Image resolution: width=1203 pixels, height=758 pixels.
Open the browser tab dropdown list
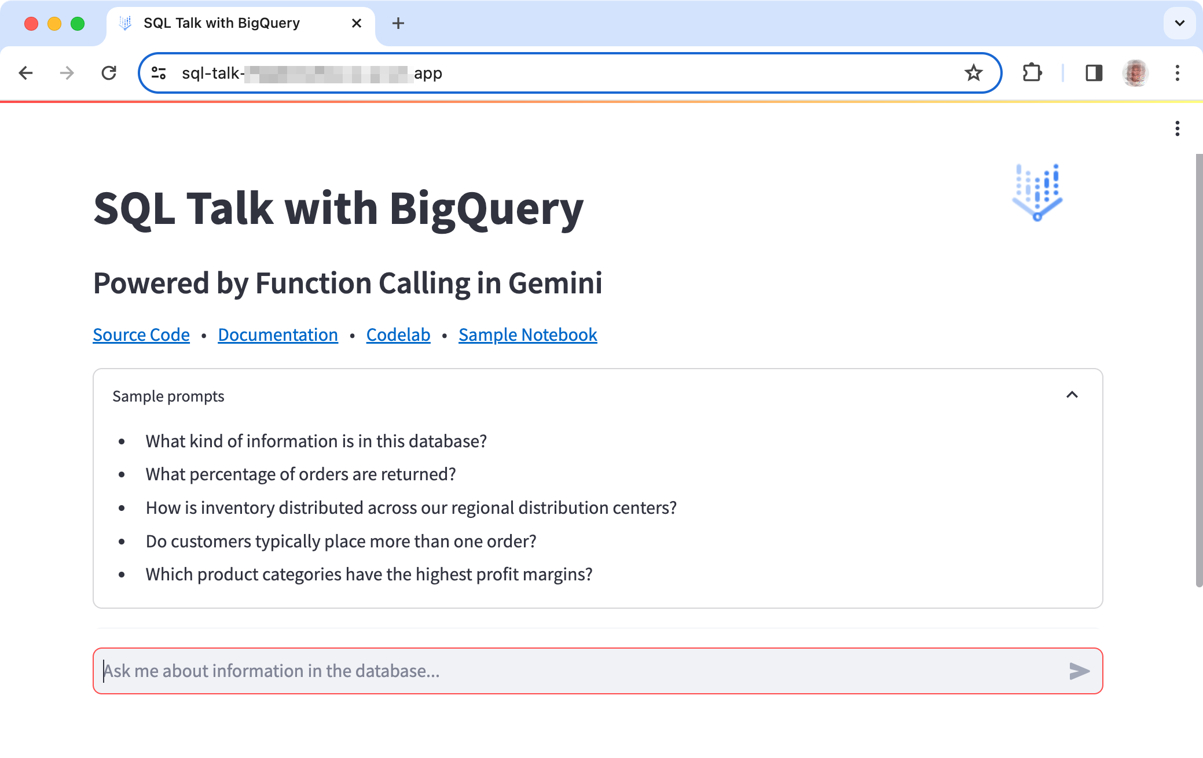[x=1179, y=23]
